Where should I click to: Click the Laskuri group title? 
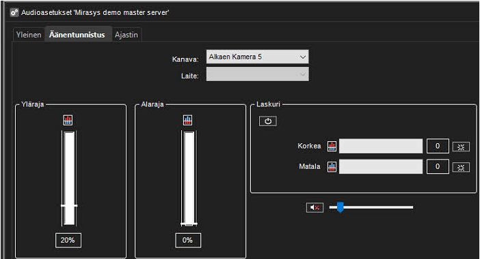point(268,104)
